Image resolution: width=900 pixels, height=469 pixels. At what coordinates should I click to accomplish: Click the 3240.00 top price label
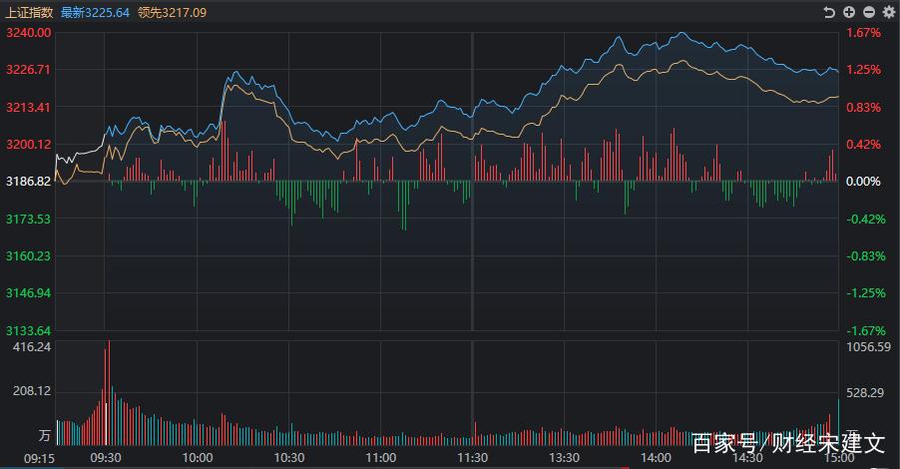click(x=27, y=33)
